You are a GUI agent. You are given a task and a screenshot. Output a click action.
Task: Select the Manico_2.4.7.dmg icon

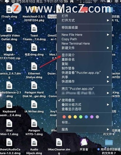(x=9, y=66)
